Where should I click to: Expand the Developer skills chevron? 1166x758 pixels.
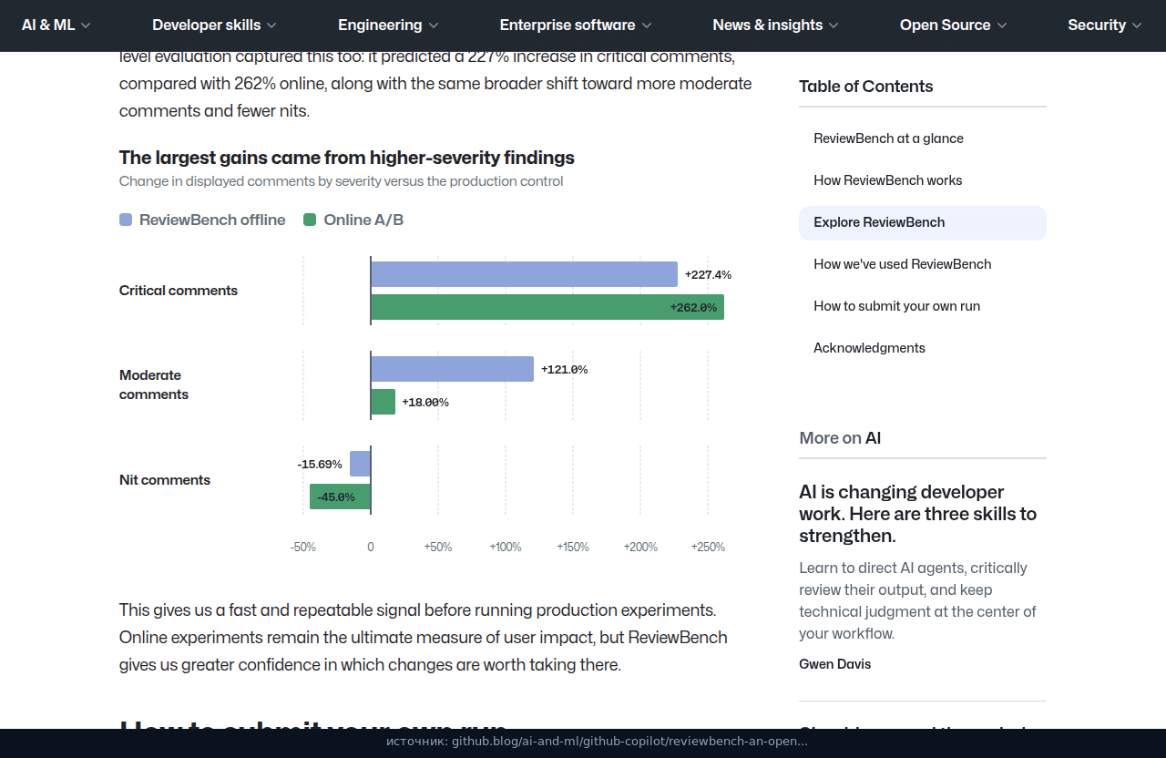click(x=271, y=26)
